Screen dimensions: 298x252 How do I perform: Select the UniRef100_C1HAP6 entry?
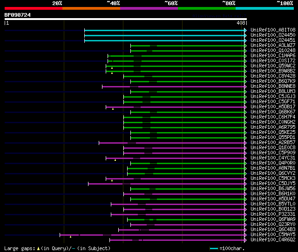click(273, 55)
